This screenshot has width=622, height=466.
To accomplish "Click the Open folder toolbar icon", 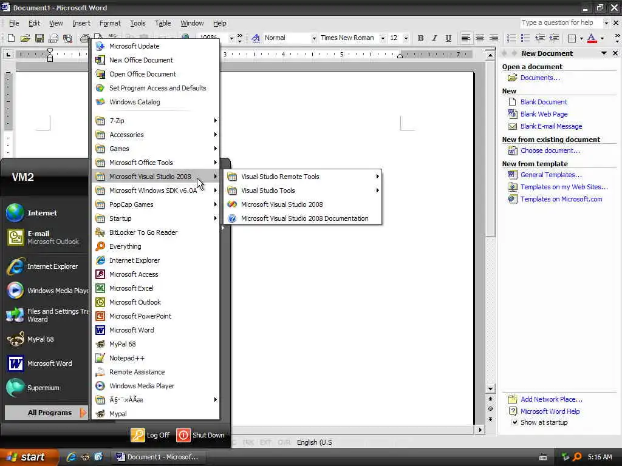I will point(26,38).
